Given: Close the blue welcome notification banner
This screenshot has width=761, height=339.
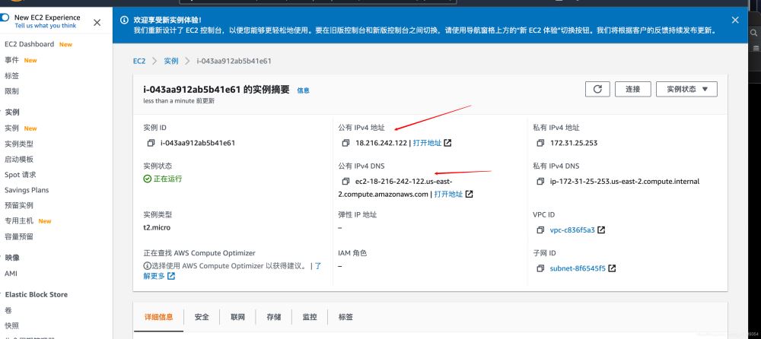Looking at the screenshot, I should 735,20.
